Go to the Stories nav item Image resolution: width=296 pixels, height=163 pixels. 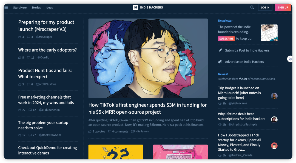[36, 8]
